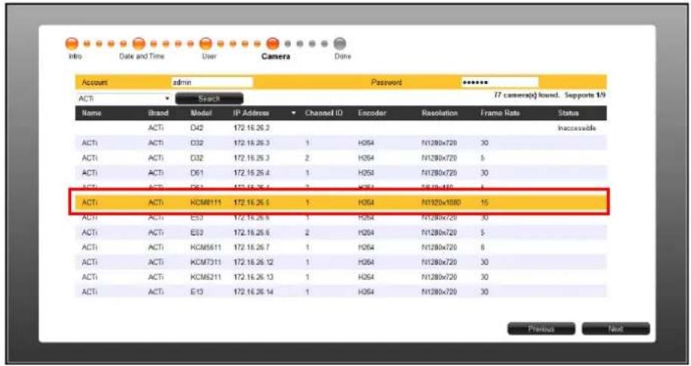Sort by the Name column header

click(x=91, y=113)
